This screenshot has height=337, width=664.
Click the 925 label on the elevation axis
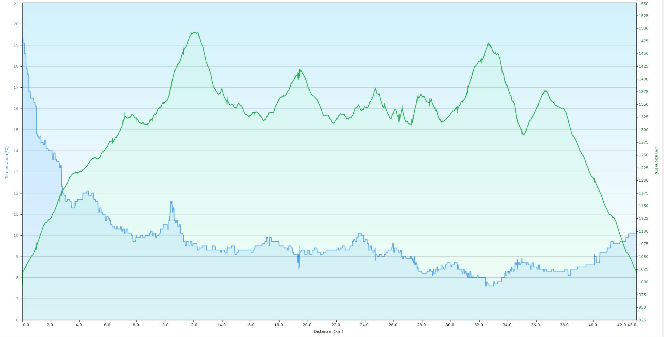coord(643,320)
